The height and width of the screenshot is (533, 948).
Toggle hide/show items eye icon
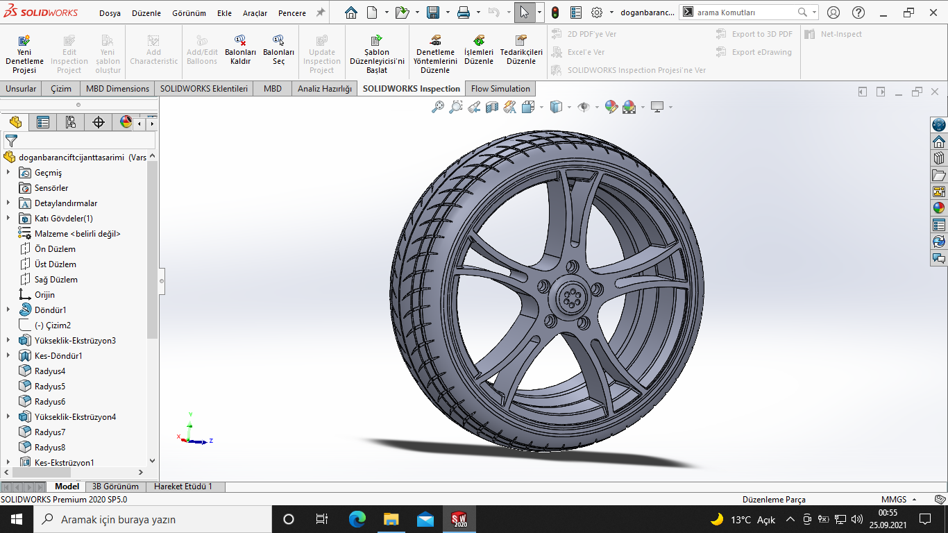click(584, 107)
